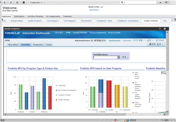Screen dimensions: 176x122
Task: Go to home via house icon
Action: point(24,2)
